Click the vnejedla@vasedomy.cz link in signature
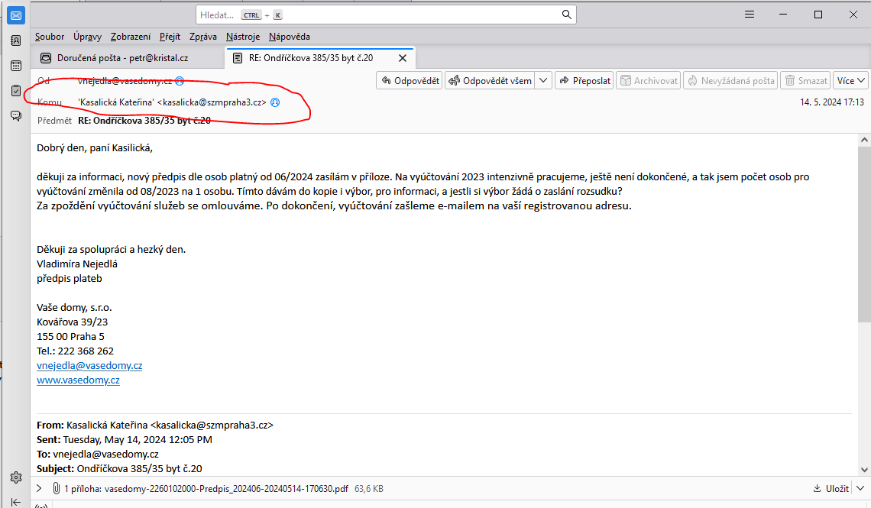Screen dimensions: 871x508 (x=89, y=365)
